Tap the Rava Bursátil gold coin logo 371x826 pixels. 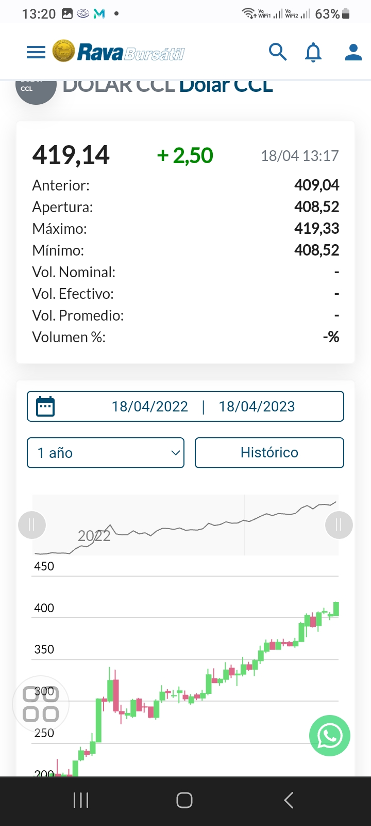[63, 52]
